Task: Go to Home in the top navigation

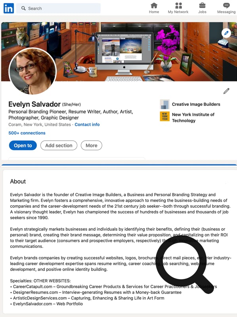Action: point(154,8)
